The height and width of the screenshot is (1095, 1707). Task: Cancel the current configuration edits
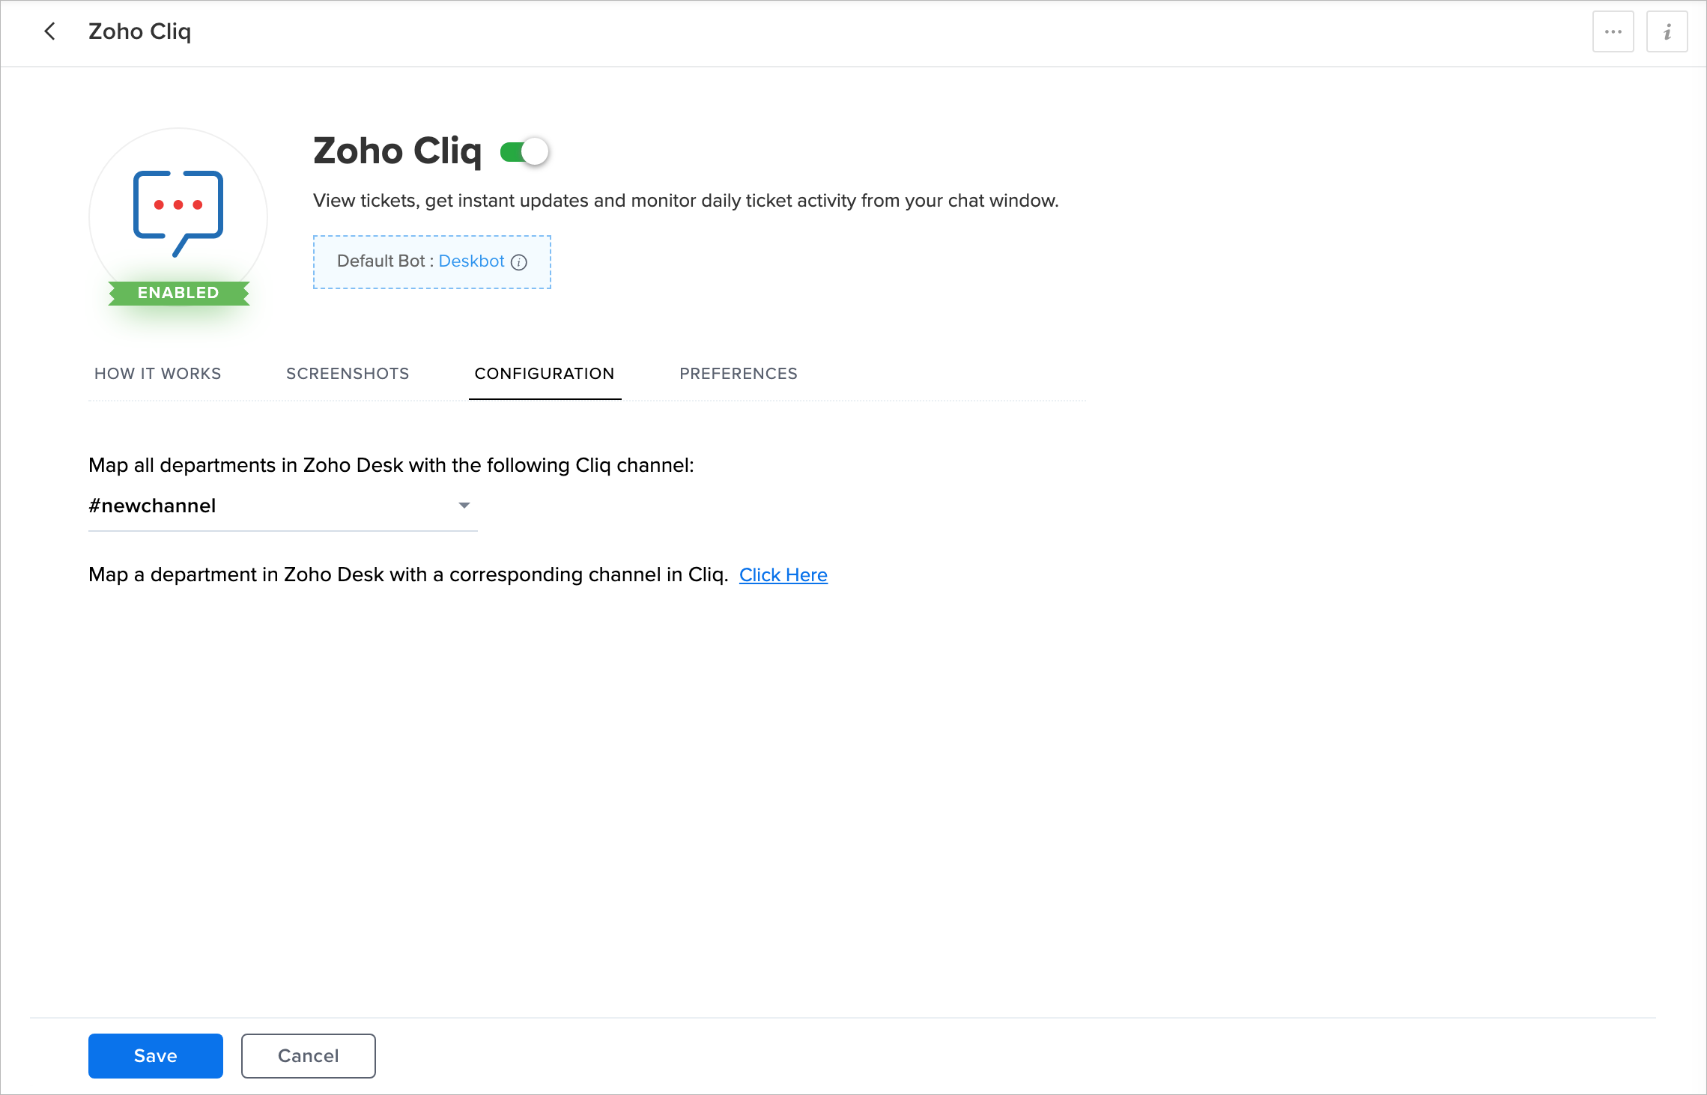point(307,1055)
